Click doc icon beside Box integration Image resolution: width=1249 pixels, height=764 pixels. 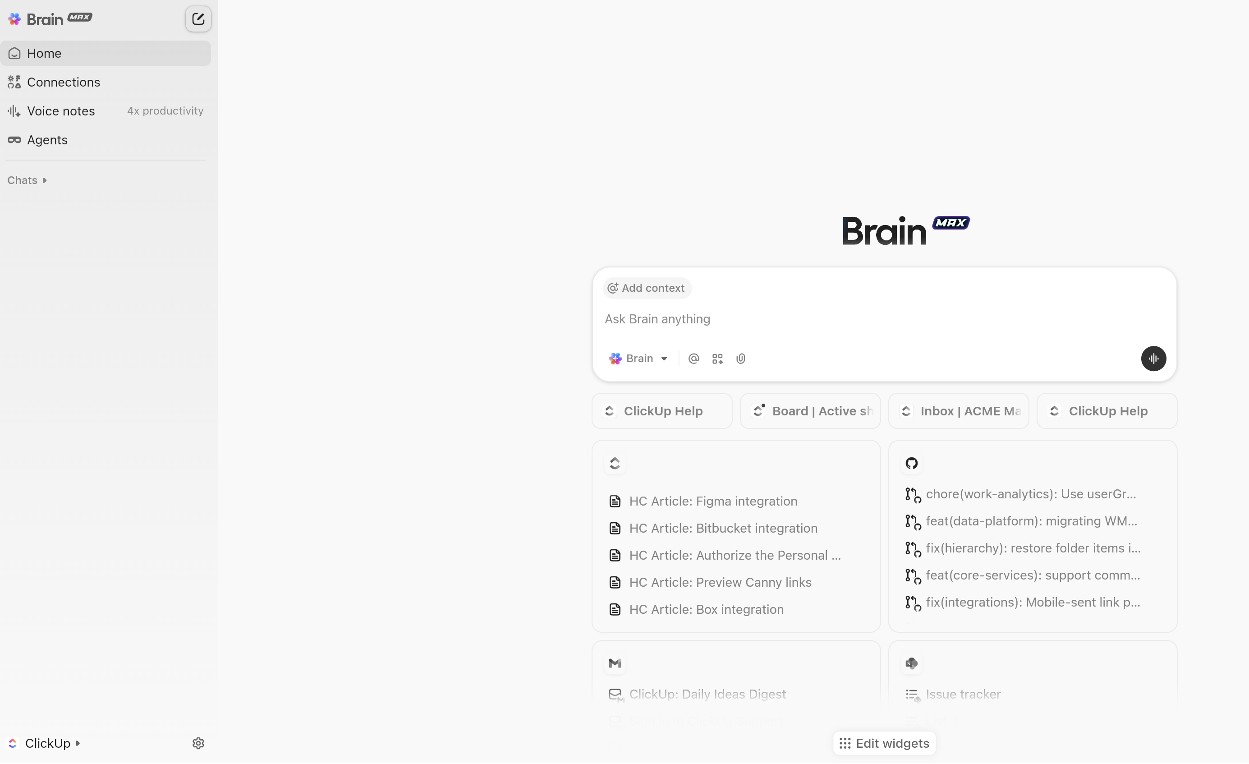point(615,610)
